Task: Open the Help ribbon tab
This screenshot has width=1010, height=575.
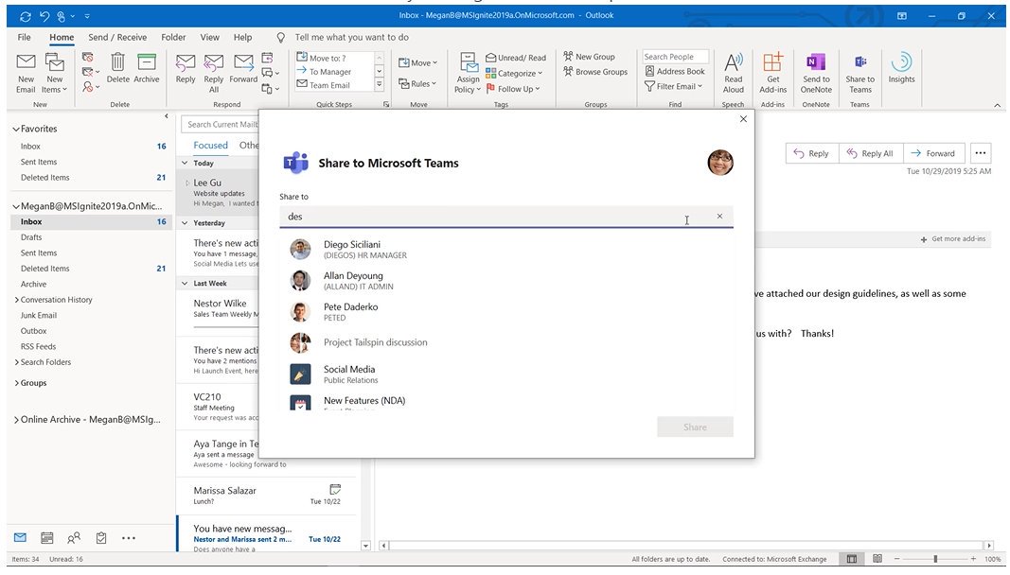Action: (243, 37)
